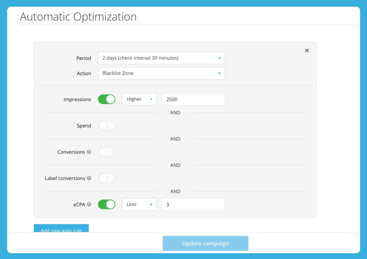
Task: Click the Impressions value field showing 2500
Action: [193, 99]
